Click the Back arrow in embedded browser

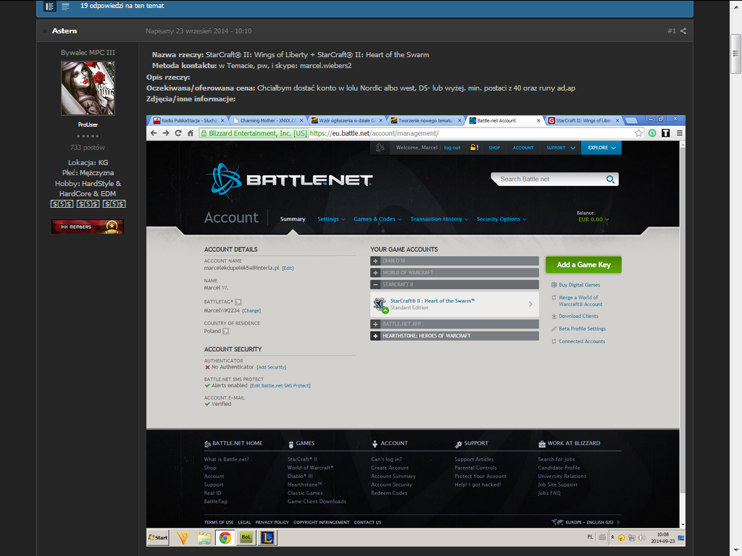click(x=154, y=133)
